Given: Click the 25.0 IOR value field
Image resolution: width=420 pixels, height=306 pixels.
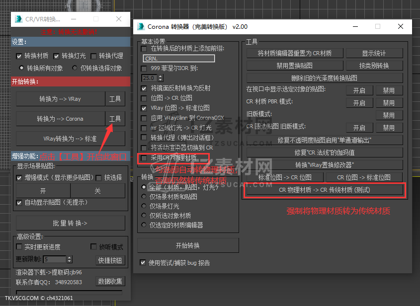Looking at the screenshot, I should (x=150, y=78).
